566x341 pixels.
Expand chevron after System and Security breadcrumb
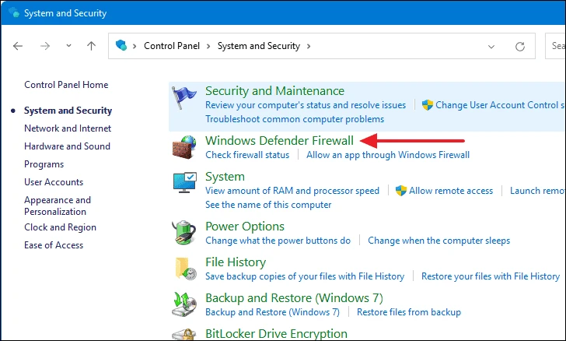pyautogui.click(x=309, y=46)
